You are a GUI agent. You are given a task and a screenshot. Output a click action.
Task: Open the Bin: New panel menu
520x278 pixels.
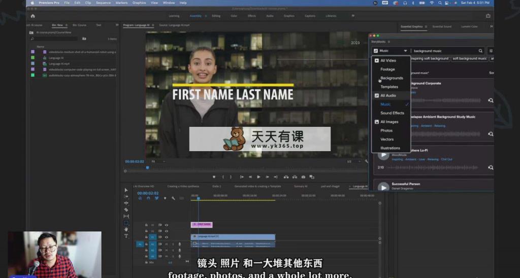[x=67, y=25]
